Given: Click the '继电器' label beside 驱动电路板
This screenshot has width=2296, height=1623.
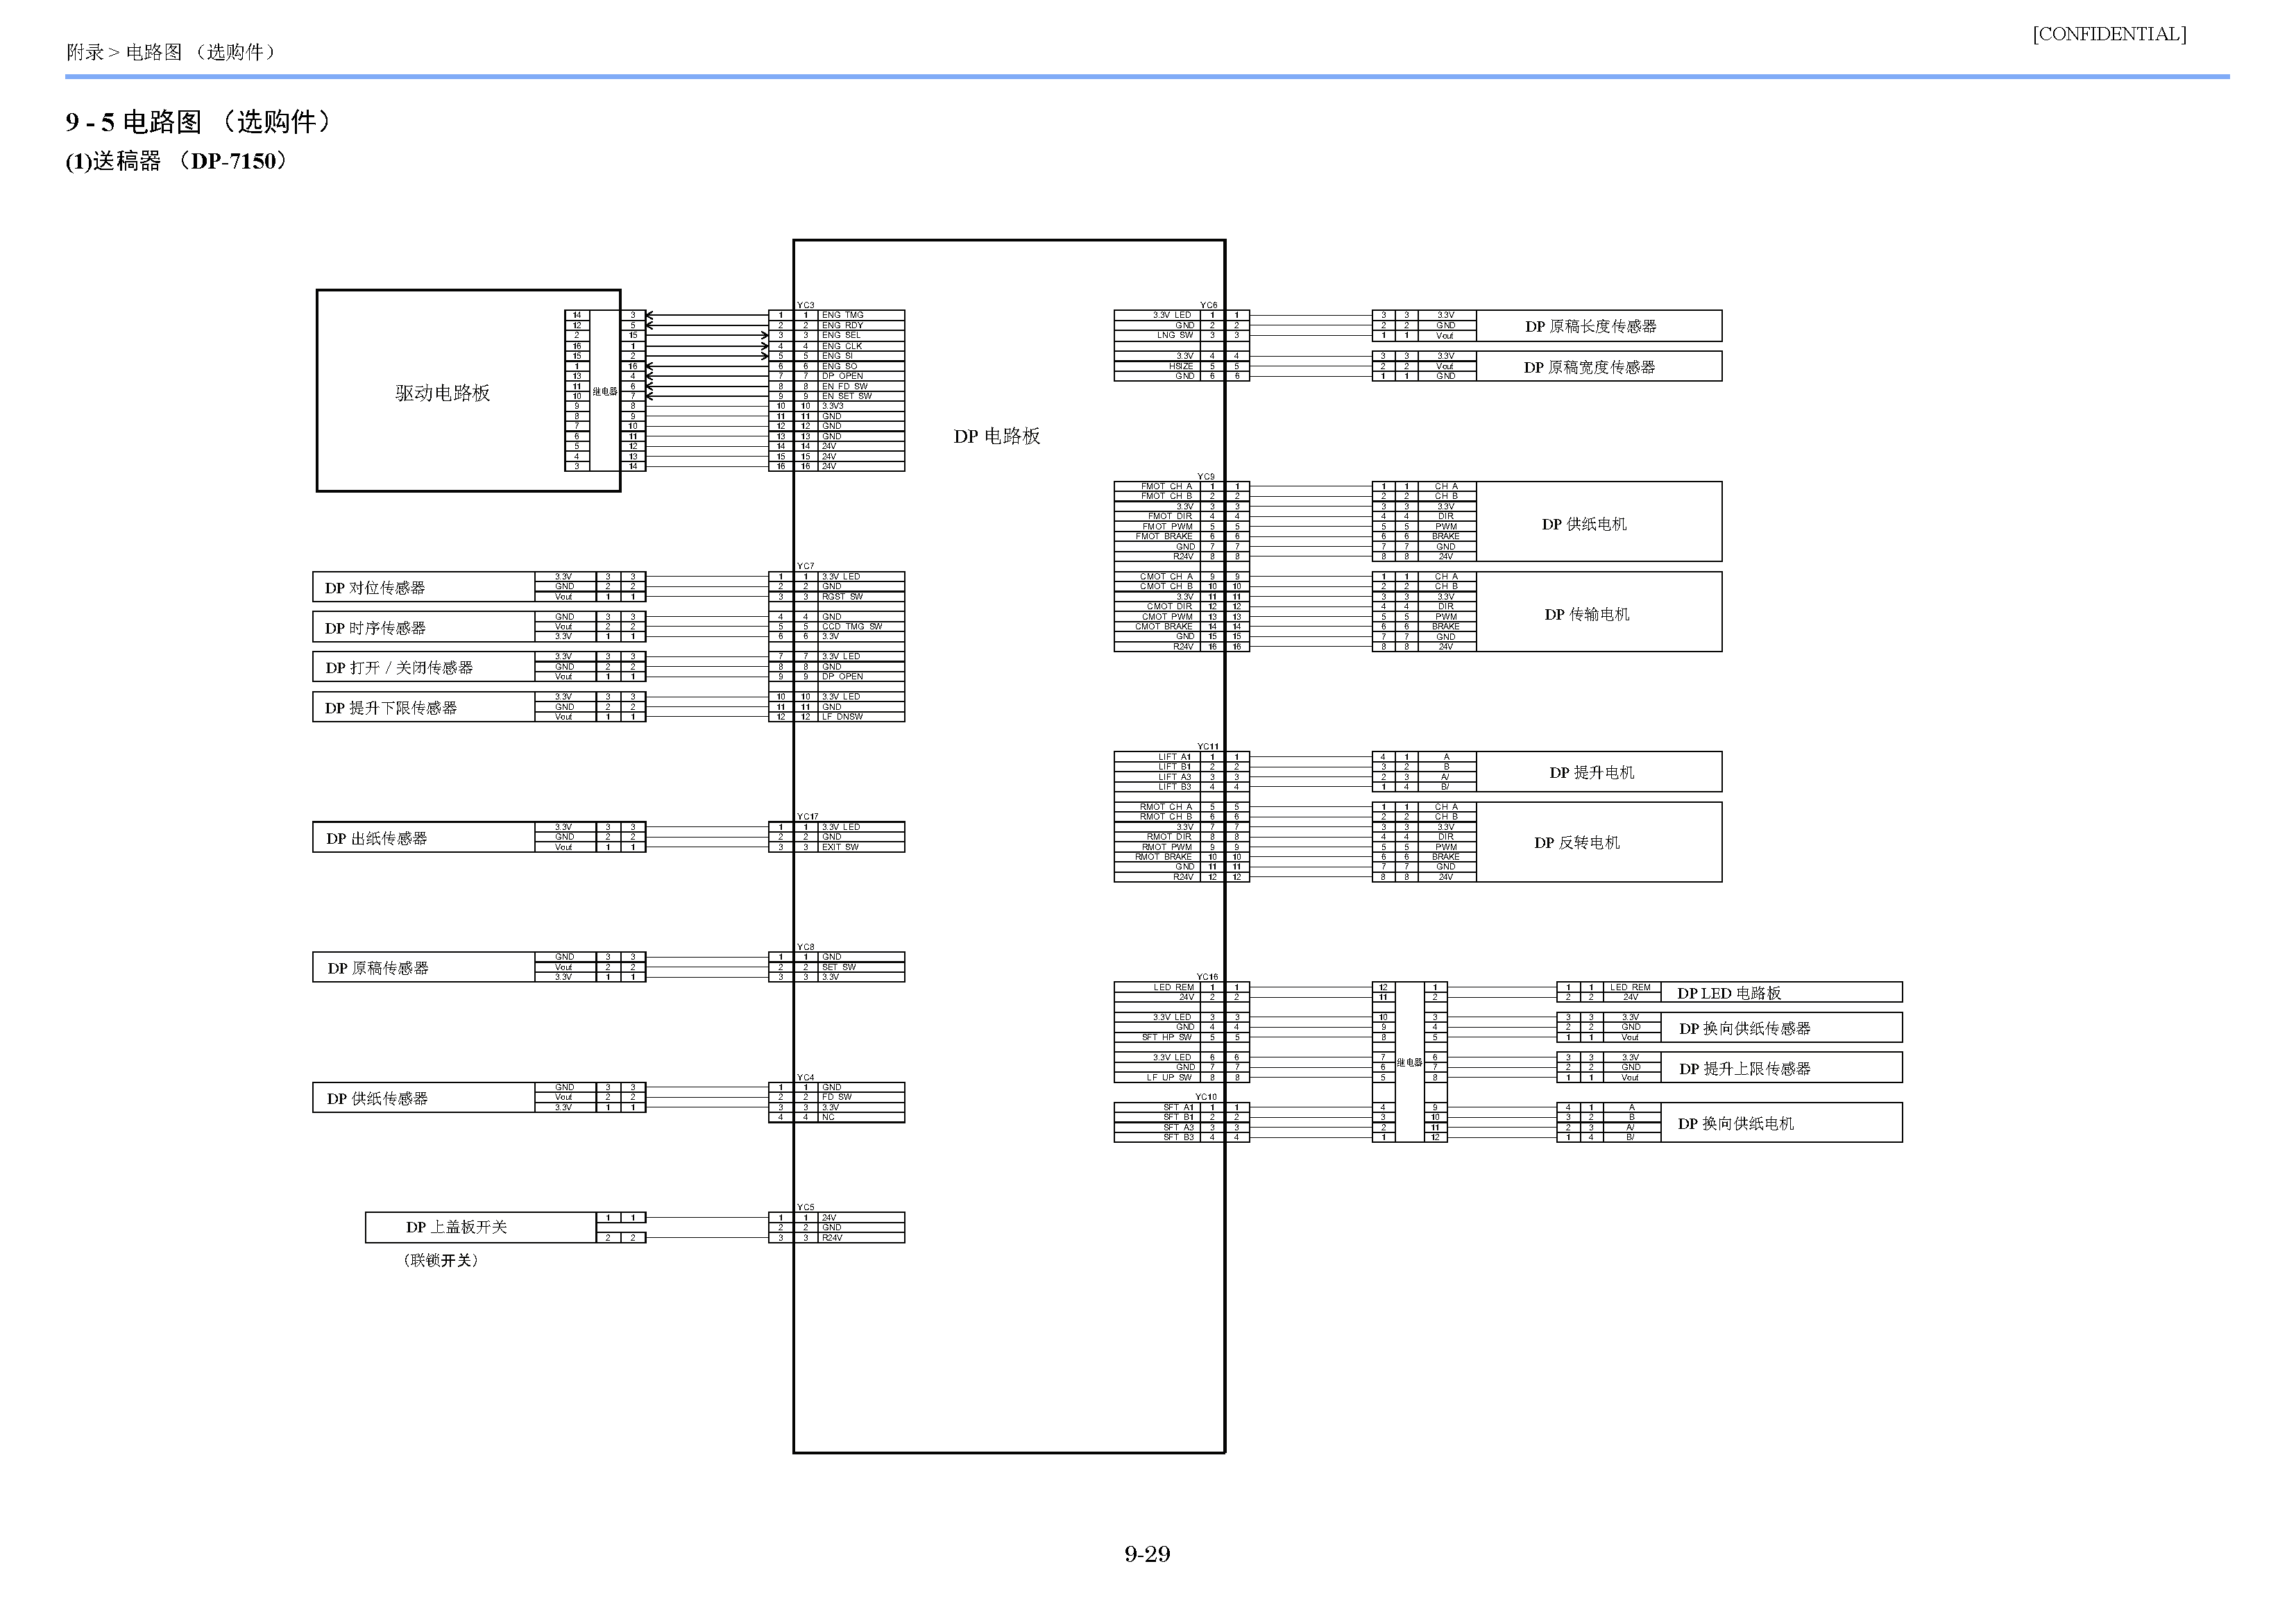Looking at the screenshot, I should point(605,391).
